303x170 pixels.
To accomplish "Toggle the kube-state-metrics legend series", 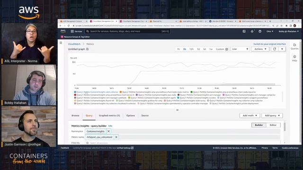I will click(x=154, y=92).
